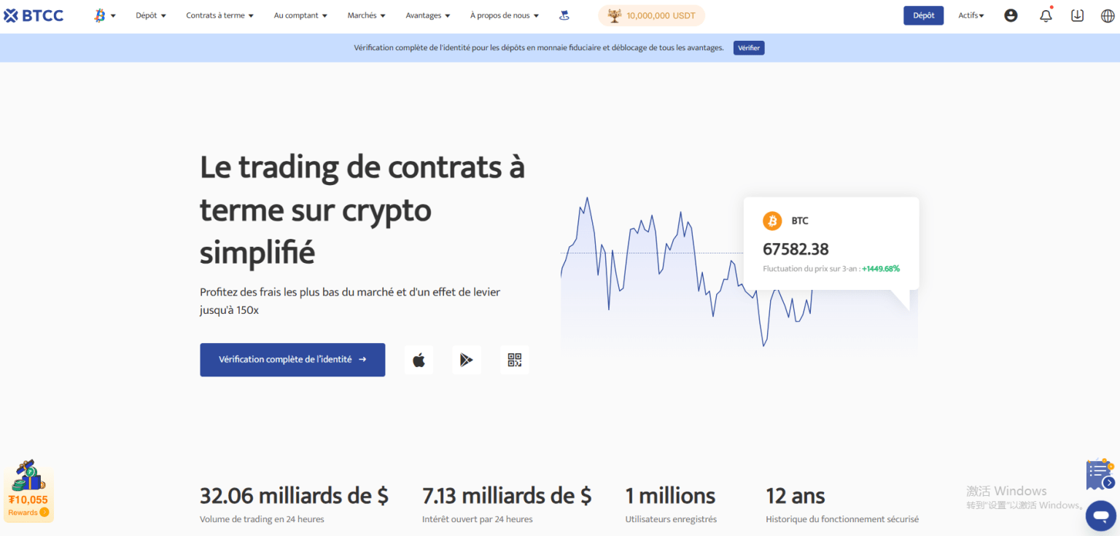The height and width of the screenshot is (536, 1120).
Task: Click the blue hat icon in the navbar
Action: [564, 15]
